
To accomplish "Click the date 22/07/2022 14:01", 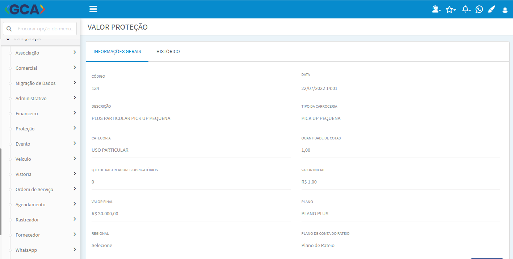I will click(x=319, y=89).
